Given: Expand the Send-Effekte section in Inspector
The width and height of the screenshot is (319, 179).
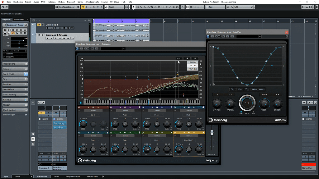Looking at the screenshot, I should coord(15,89).
